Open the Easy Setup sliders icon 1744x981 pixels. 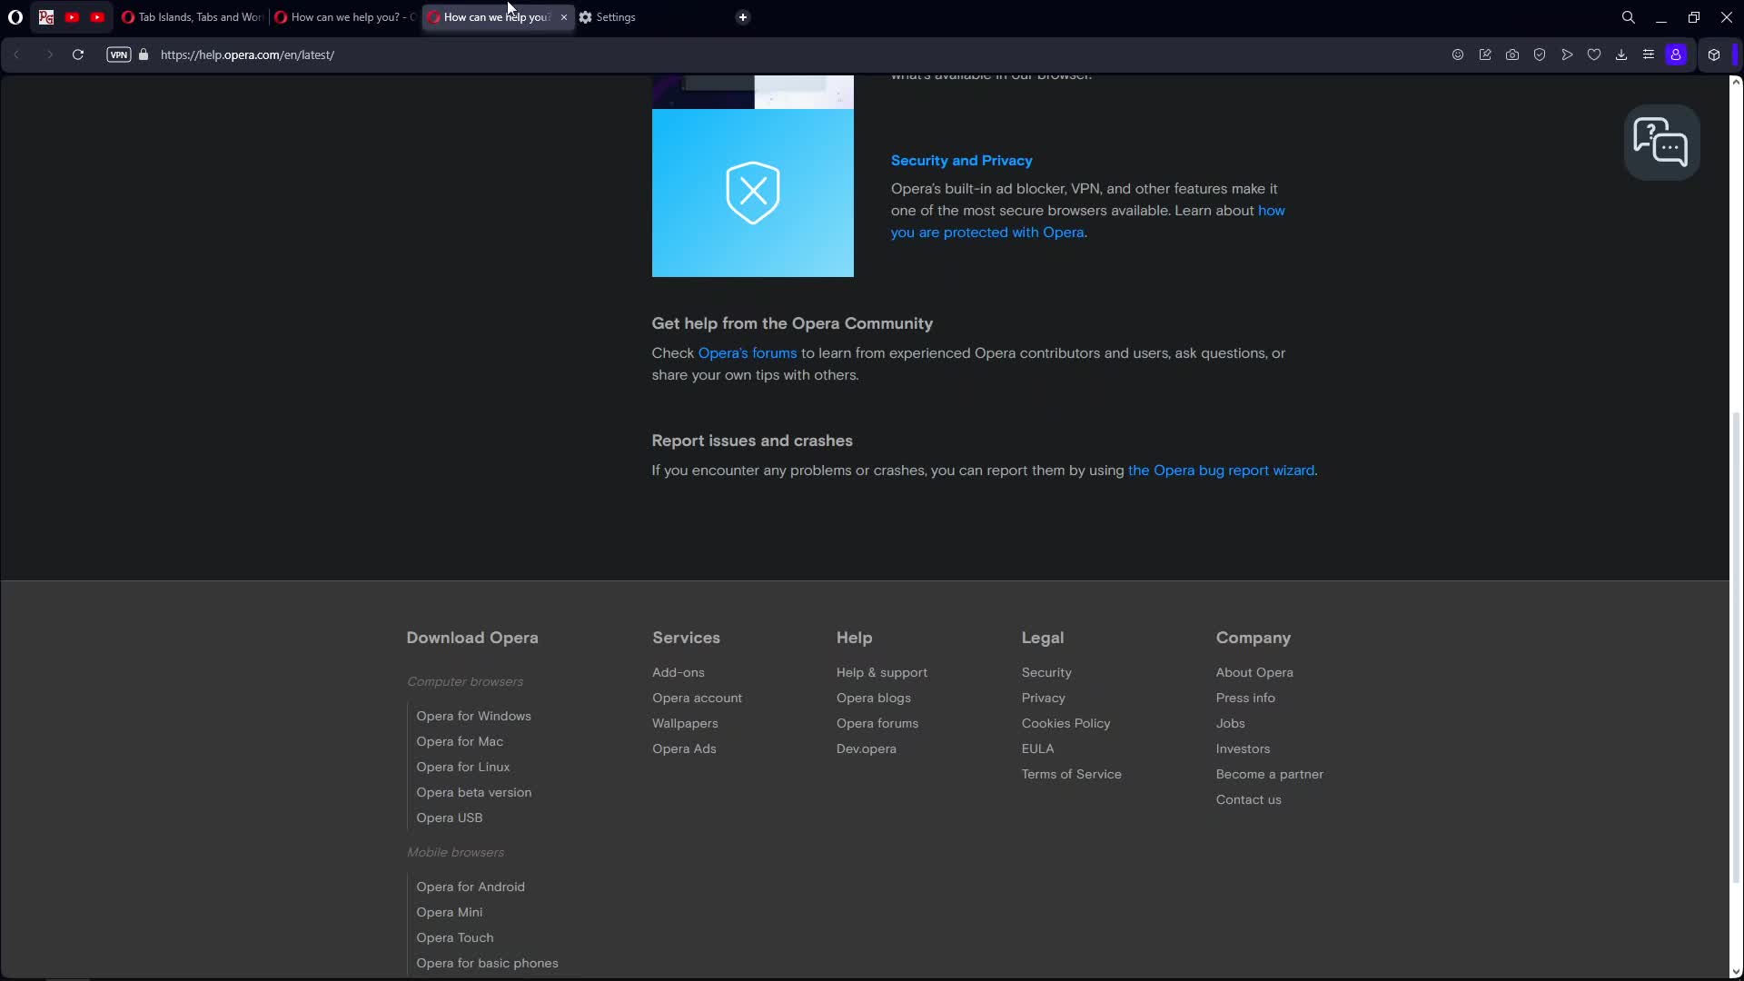pyautogui.click(x=1649, y=54)
